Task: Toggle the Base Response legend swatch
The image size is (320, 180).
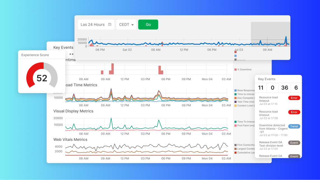Action: (235, 90)
